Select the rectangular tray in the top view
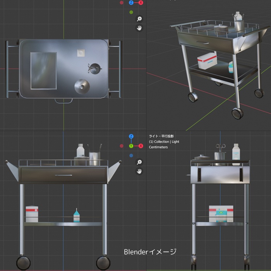The image size is (271, 271). pyautogui.click(x=43, y=71)
